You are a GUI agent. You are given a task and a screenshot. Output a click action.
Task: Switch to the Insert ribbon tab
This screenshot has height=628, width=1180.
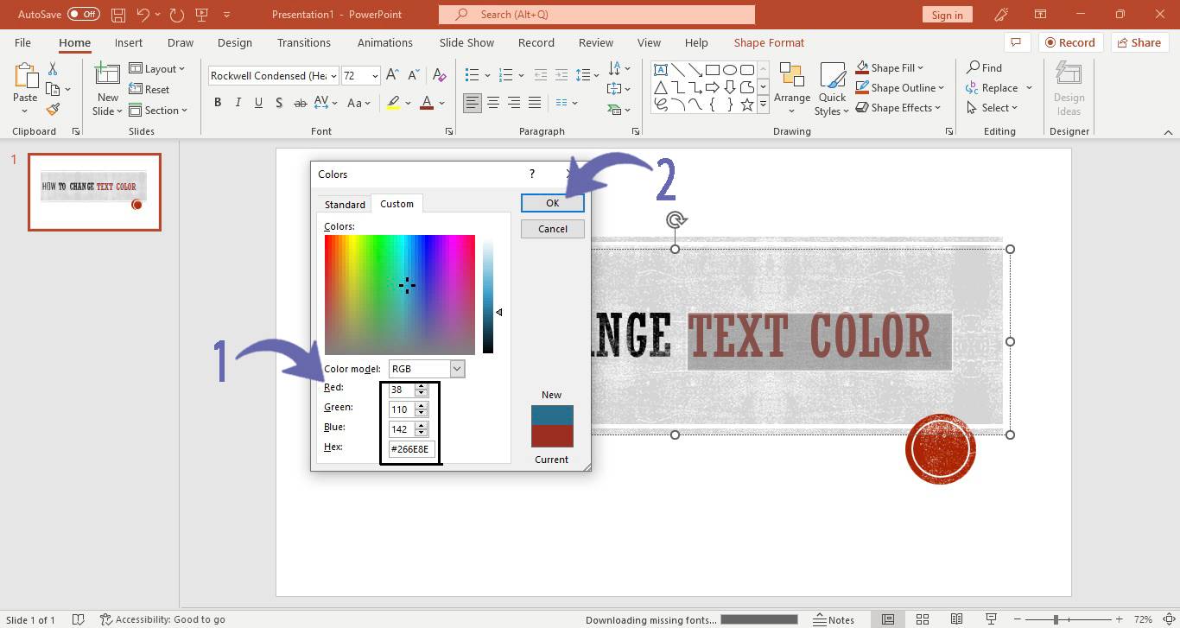[129, 42]
